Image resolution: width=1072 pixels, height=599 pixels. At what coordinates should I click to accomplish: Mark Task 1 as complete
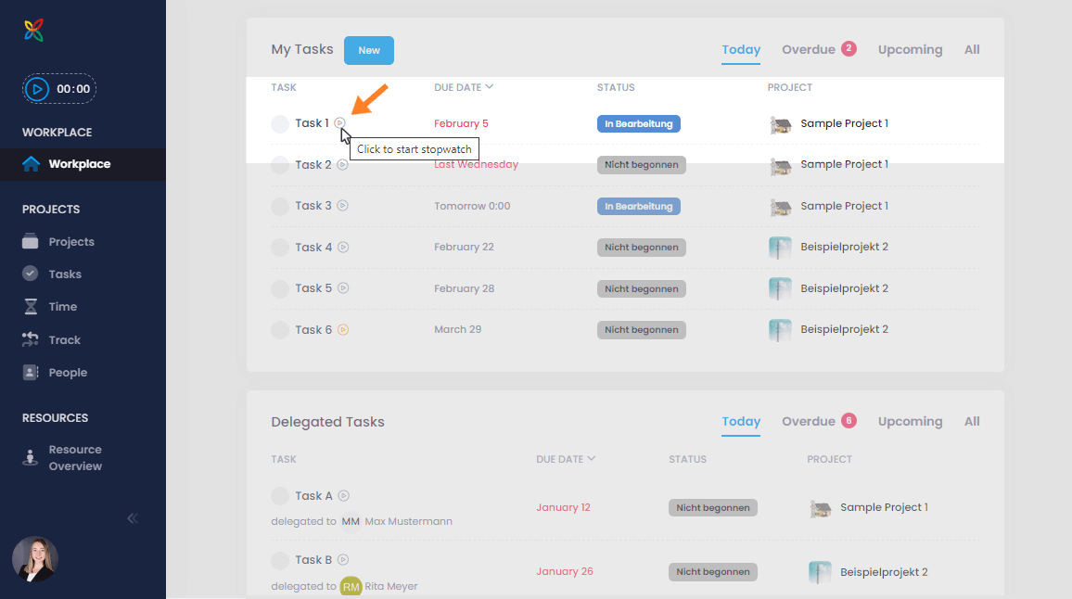click(279, 122)
